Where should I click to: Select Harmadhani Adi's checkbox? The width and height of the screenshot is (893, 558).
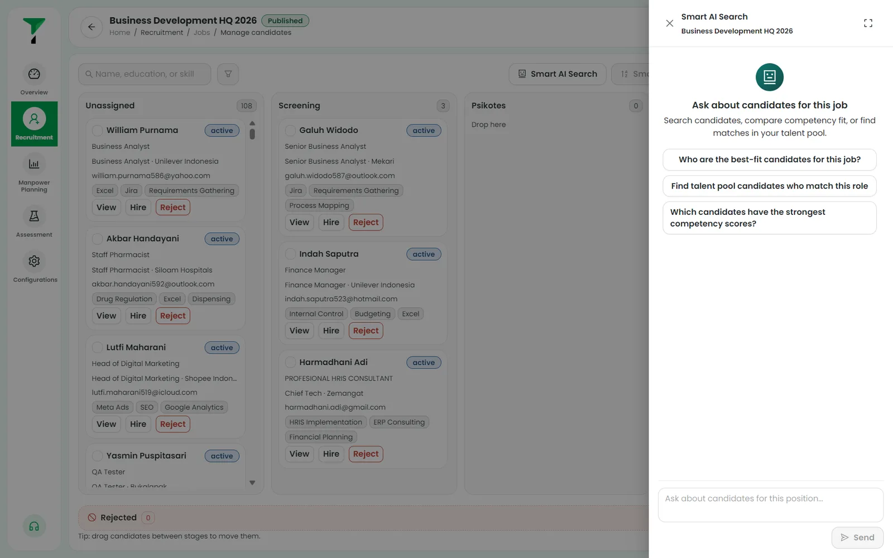pyautogui.click(x=290, y=363)
